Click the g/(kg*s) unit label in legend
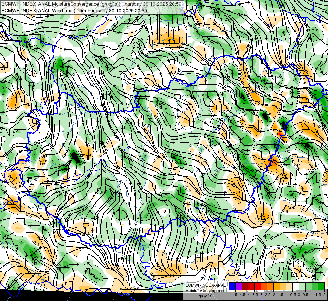The width and height of the screenshot is (328, 301). point(205,296)
